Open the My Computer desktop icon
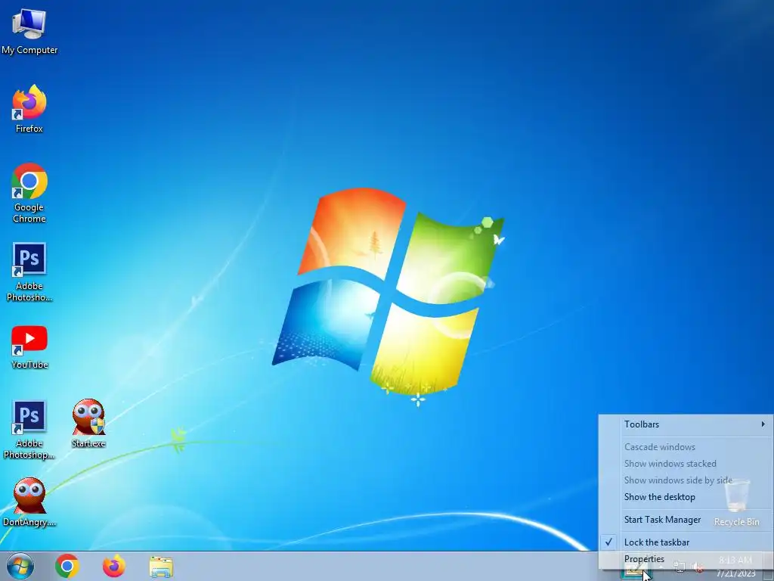 [x=29, y=30]
